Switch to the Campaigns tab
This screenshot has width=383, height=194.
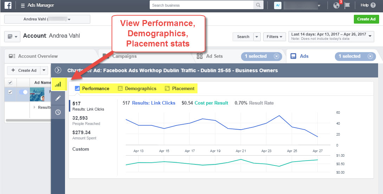tap(124, 56)
